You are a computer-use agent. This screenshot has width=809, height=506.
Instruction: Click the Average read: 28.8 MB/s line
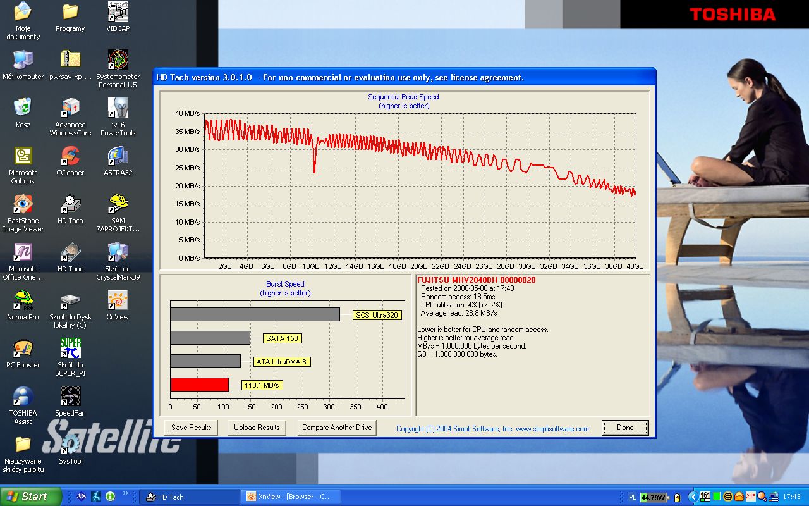[x=459, y=313]
